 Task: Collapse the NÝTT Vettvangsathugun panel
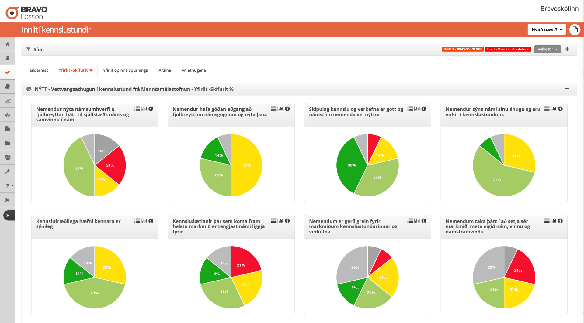567,89
